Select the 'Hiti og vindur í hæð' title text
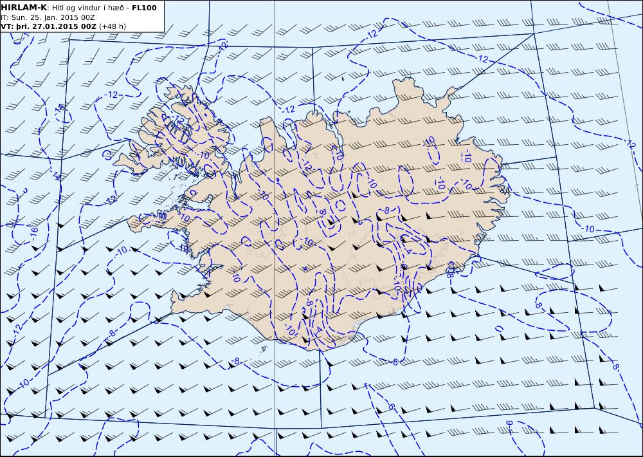The image size is (643, 457). (x=87, y=8)
